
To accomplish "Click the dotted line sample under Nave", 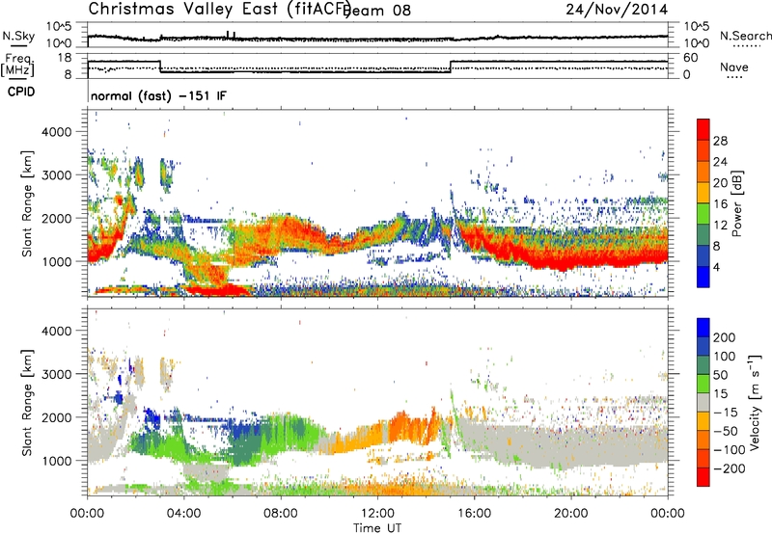I will [x=735, y=78].
